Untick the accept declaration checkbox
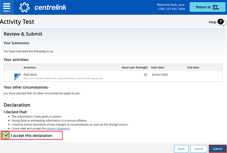Screen dimensions: 227x153 point(6,136)
